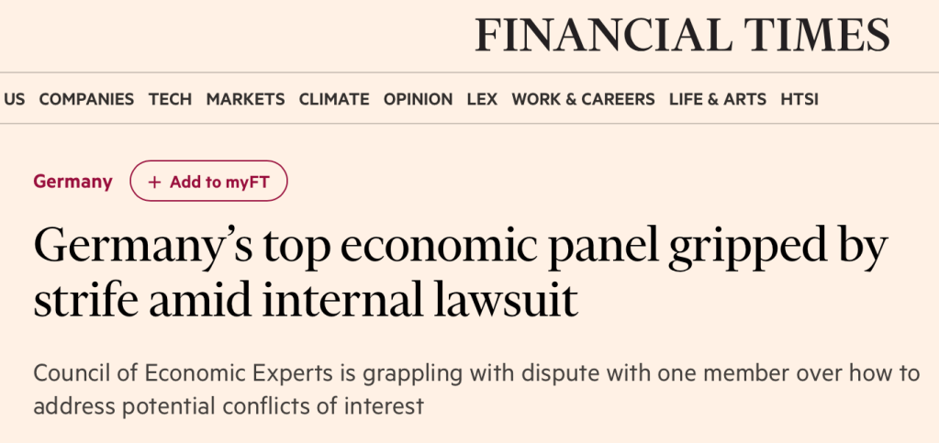
Task: Open the Markets section
Action: (x=245, y=99)
